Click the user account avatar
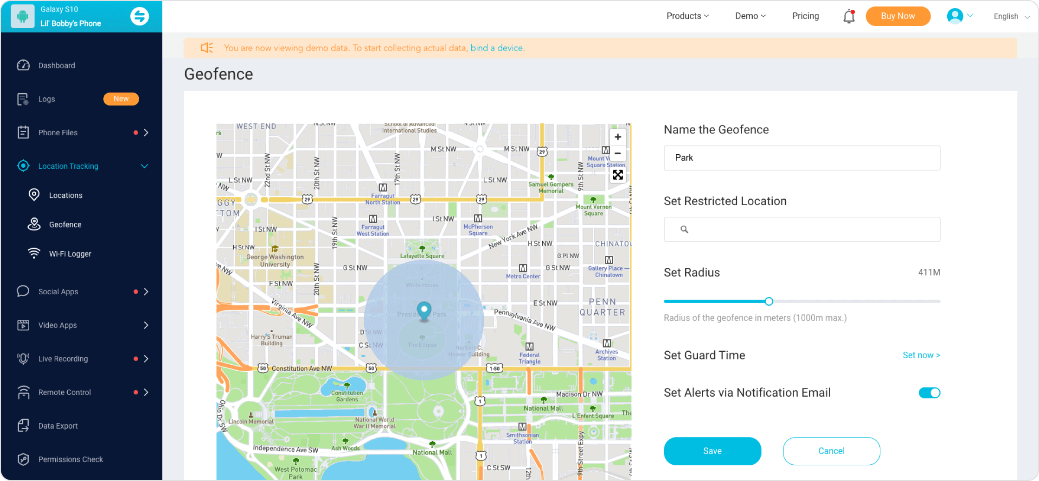The image size is (1039, 481). point(955,16)
